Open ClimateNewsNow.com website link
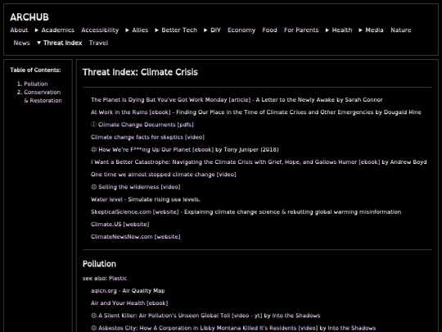442x332 pixels. click(136, 237)
